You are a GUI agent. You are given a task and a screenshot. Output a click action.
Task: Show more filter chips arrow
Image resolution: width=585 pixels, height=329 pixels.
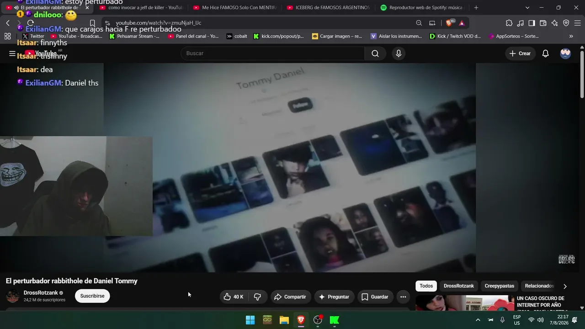565,286
